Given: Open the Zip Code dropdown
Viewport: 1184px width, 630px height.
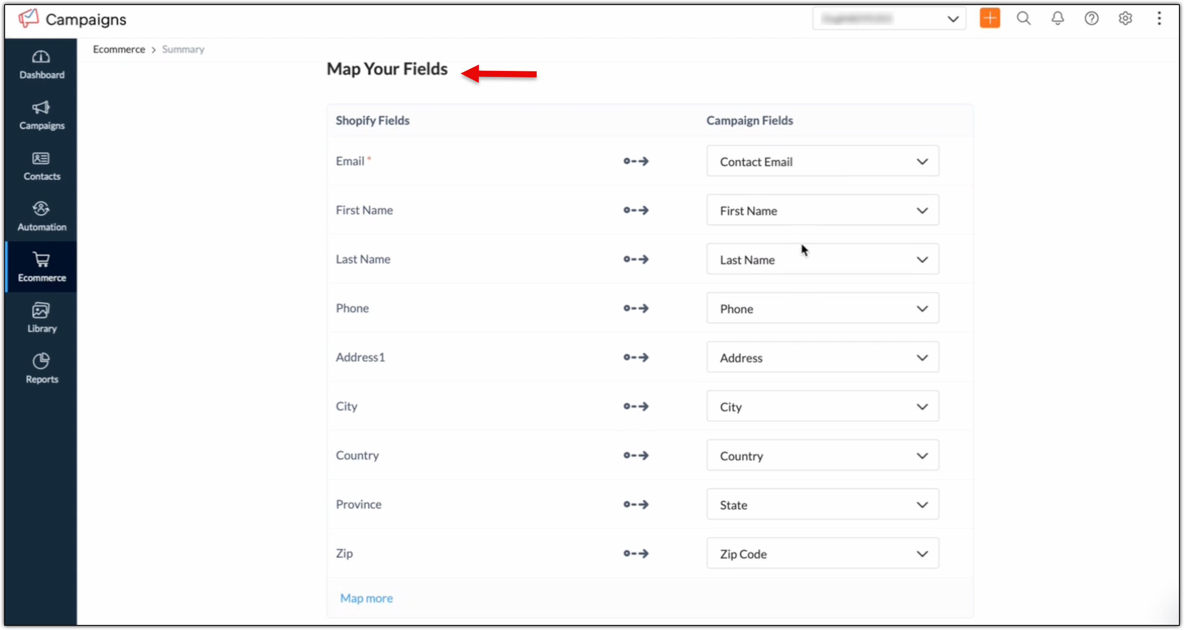Looking at the screenshot, I should click(x=822, y=554).
